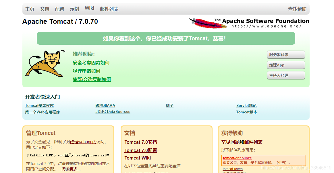Click the Tomcat cat mascot image
Viewport: 334px width, 173px height.
coord(45,63)
